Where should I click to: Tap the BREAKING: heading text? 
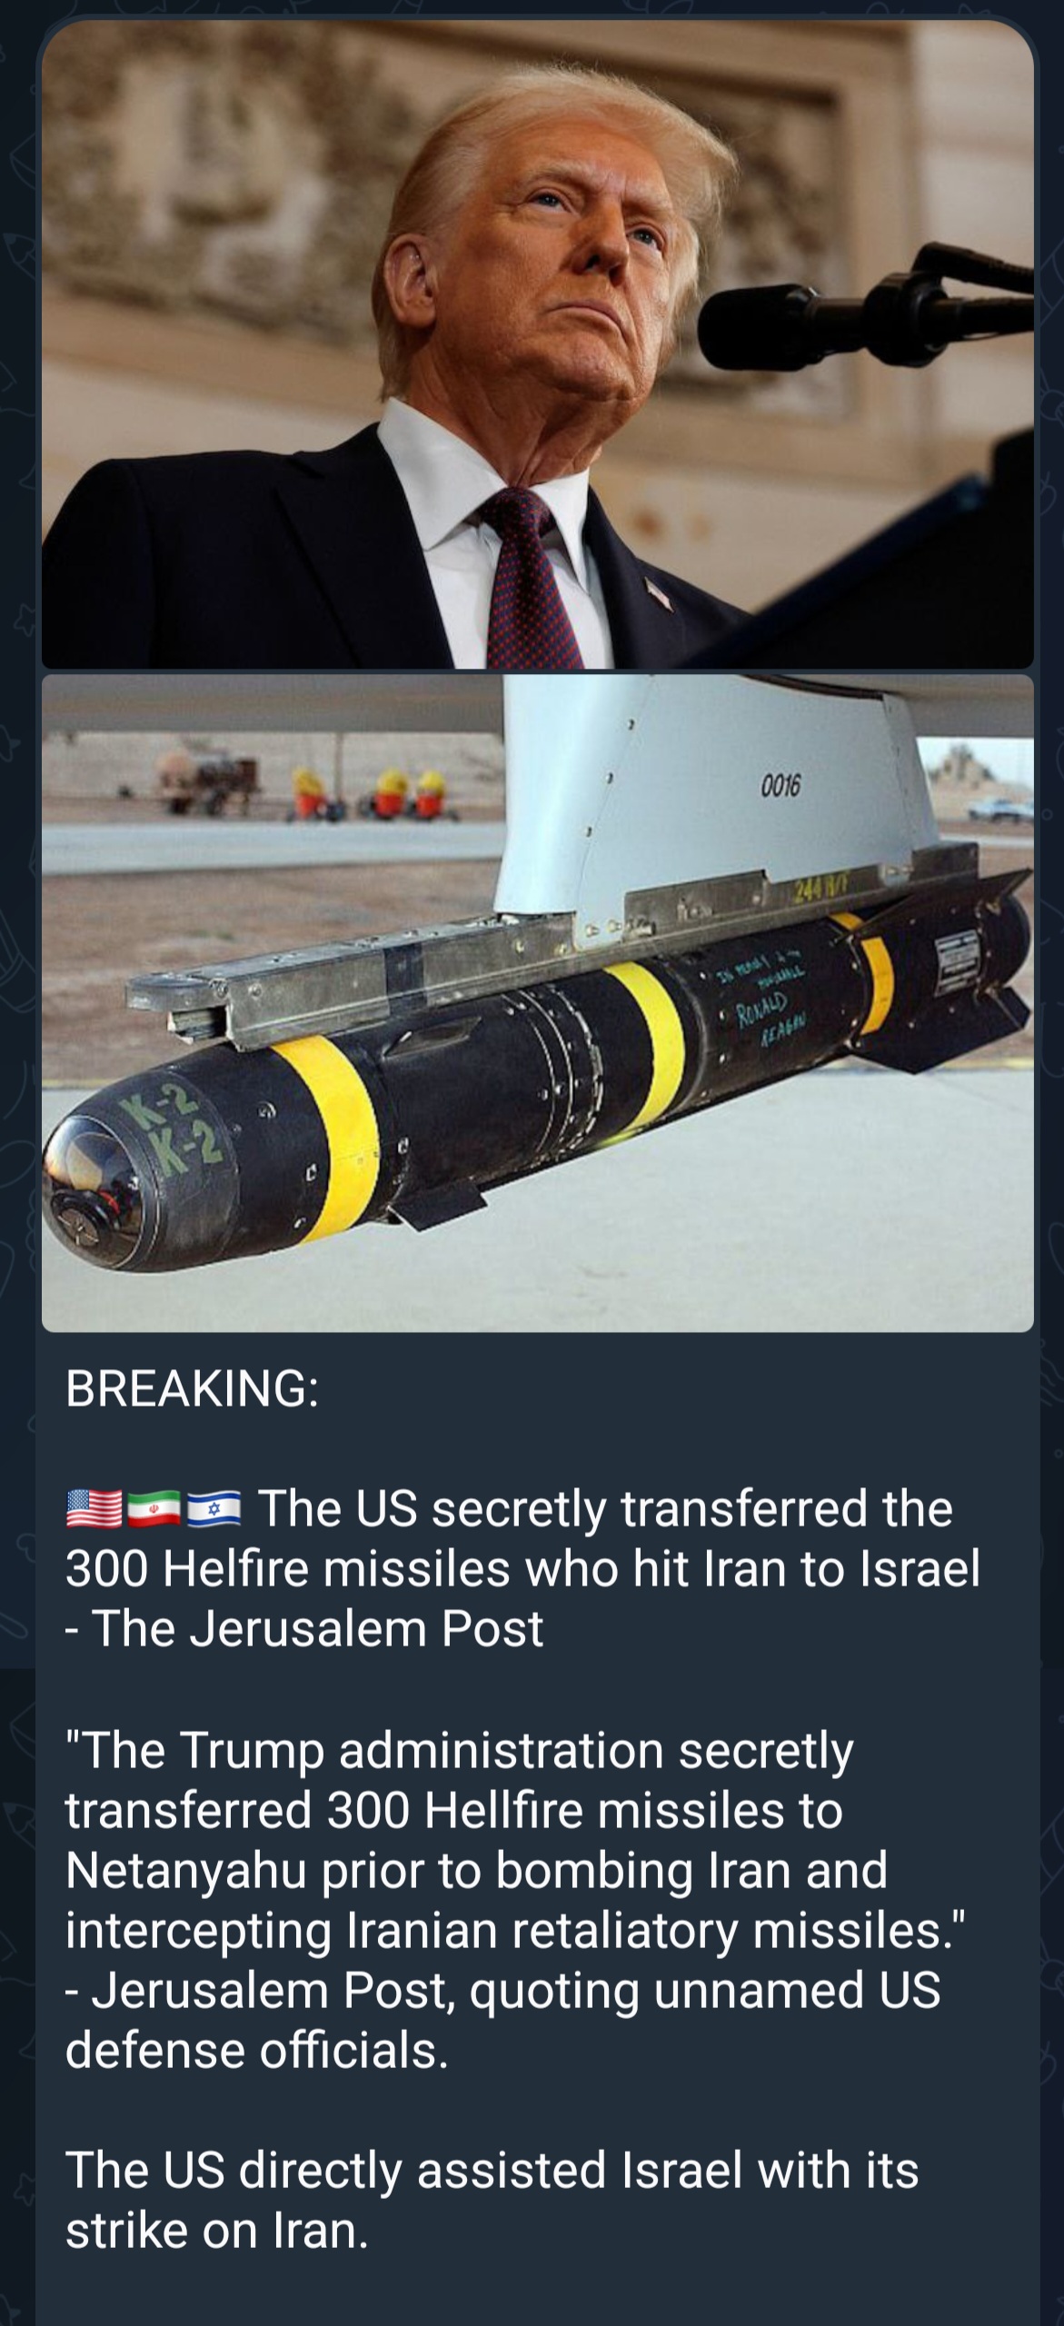tap(192, 1389)
